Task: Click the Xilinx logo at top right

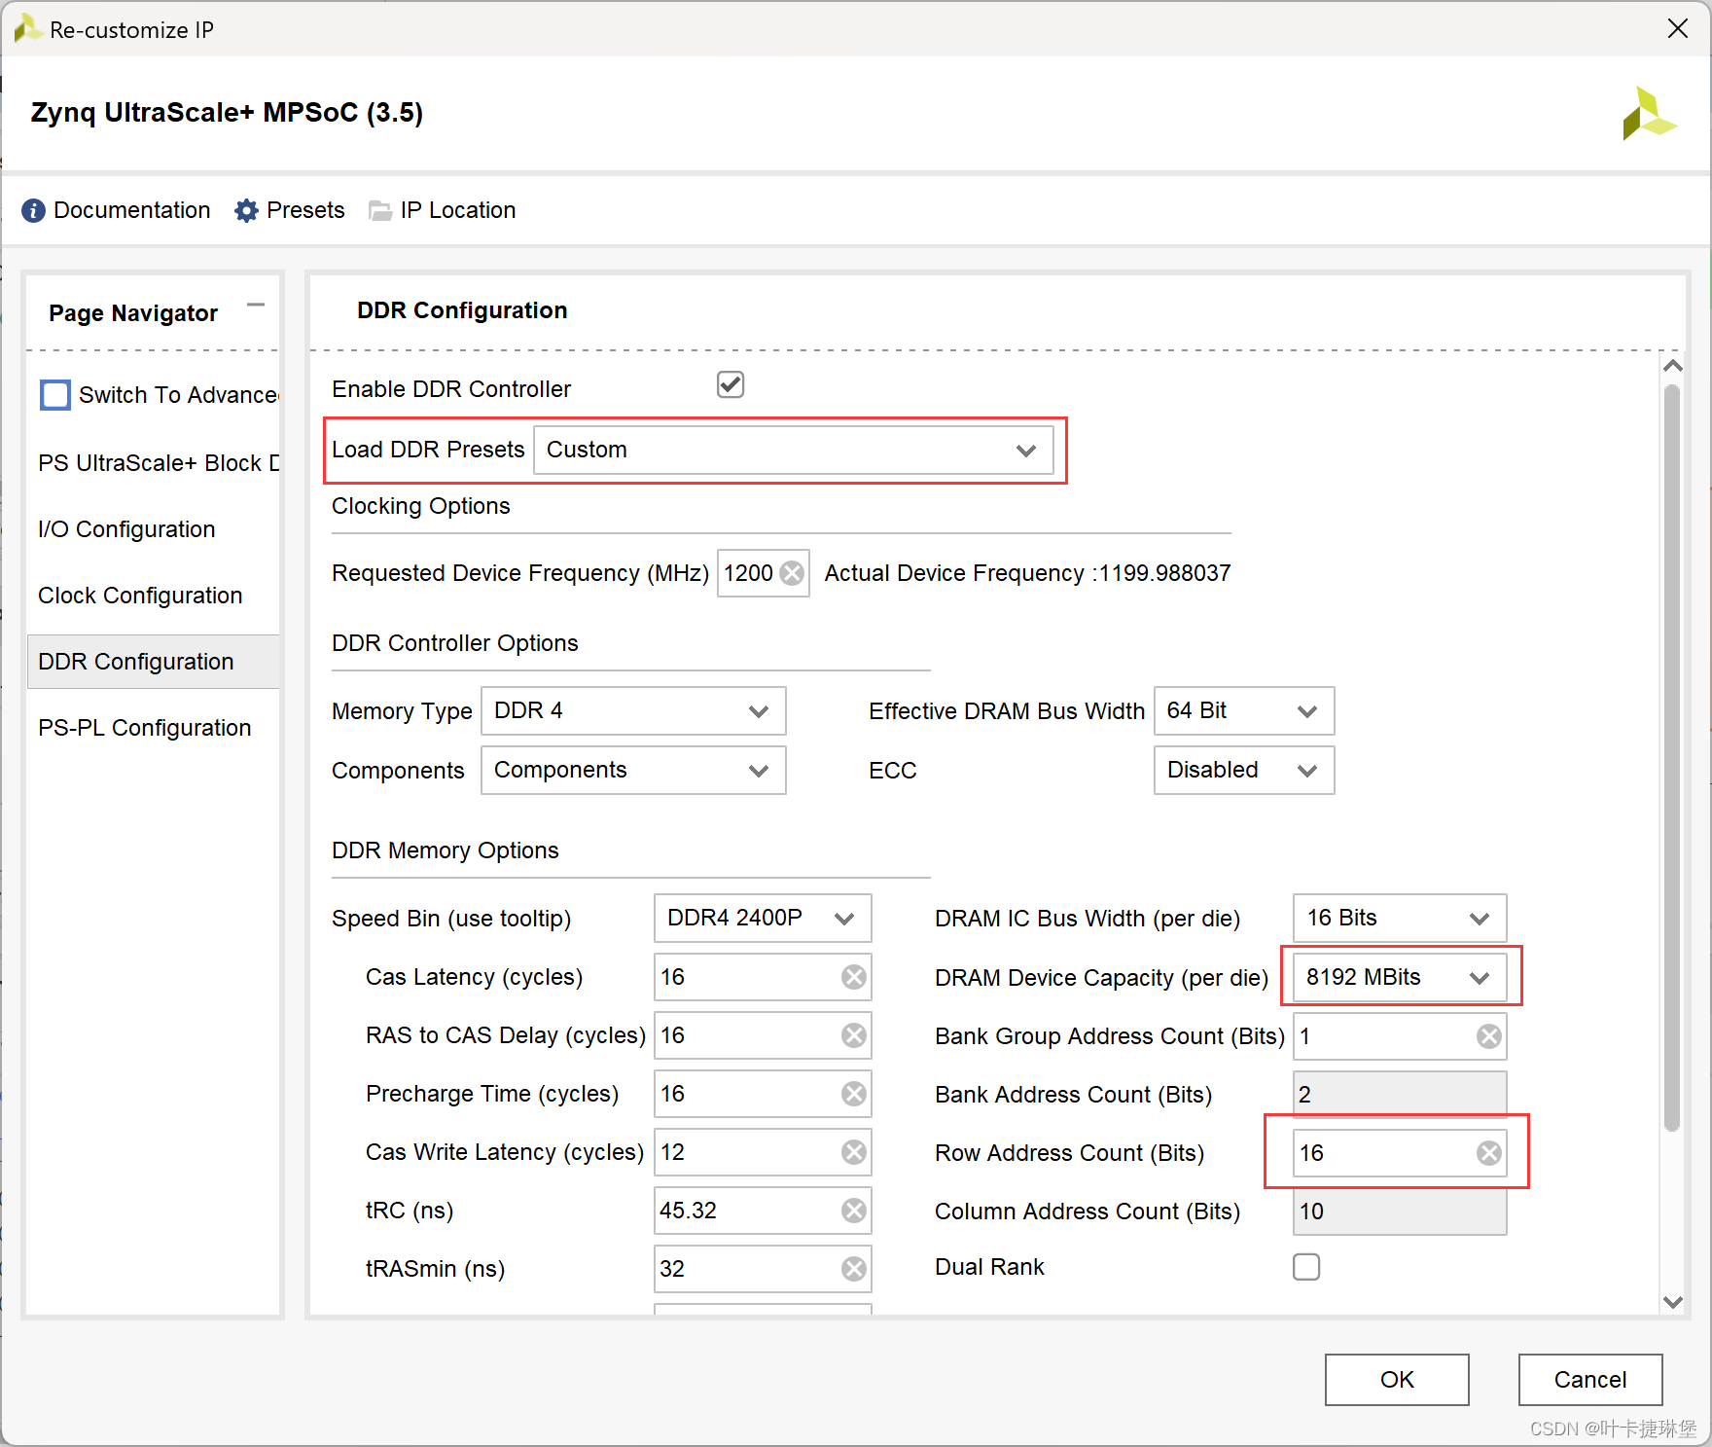Action: coord(1650,114)
